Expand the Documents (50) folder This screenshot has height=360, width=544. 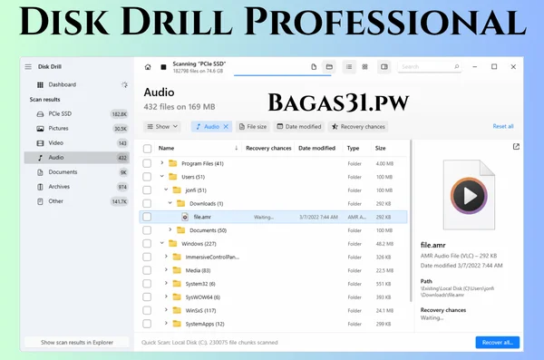coord(170,229)
